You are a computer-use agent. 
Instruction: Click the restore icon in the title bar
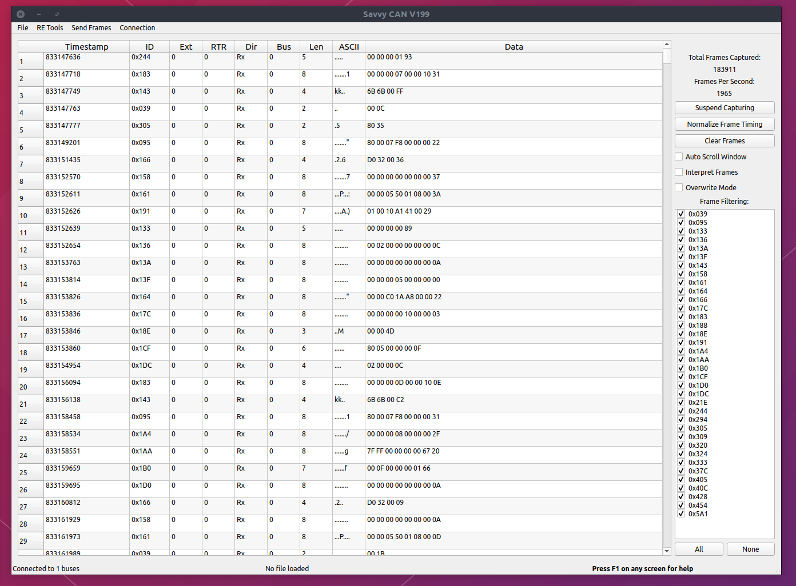pos(56,14)
